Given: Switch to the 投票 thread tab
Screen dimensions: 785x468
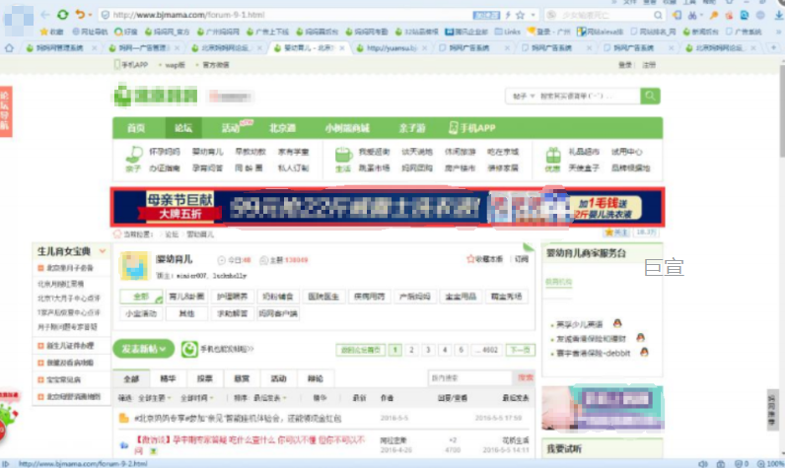Looking at the screenshot, I should pyautogui.click(x=205, y=378).
